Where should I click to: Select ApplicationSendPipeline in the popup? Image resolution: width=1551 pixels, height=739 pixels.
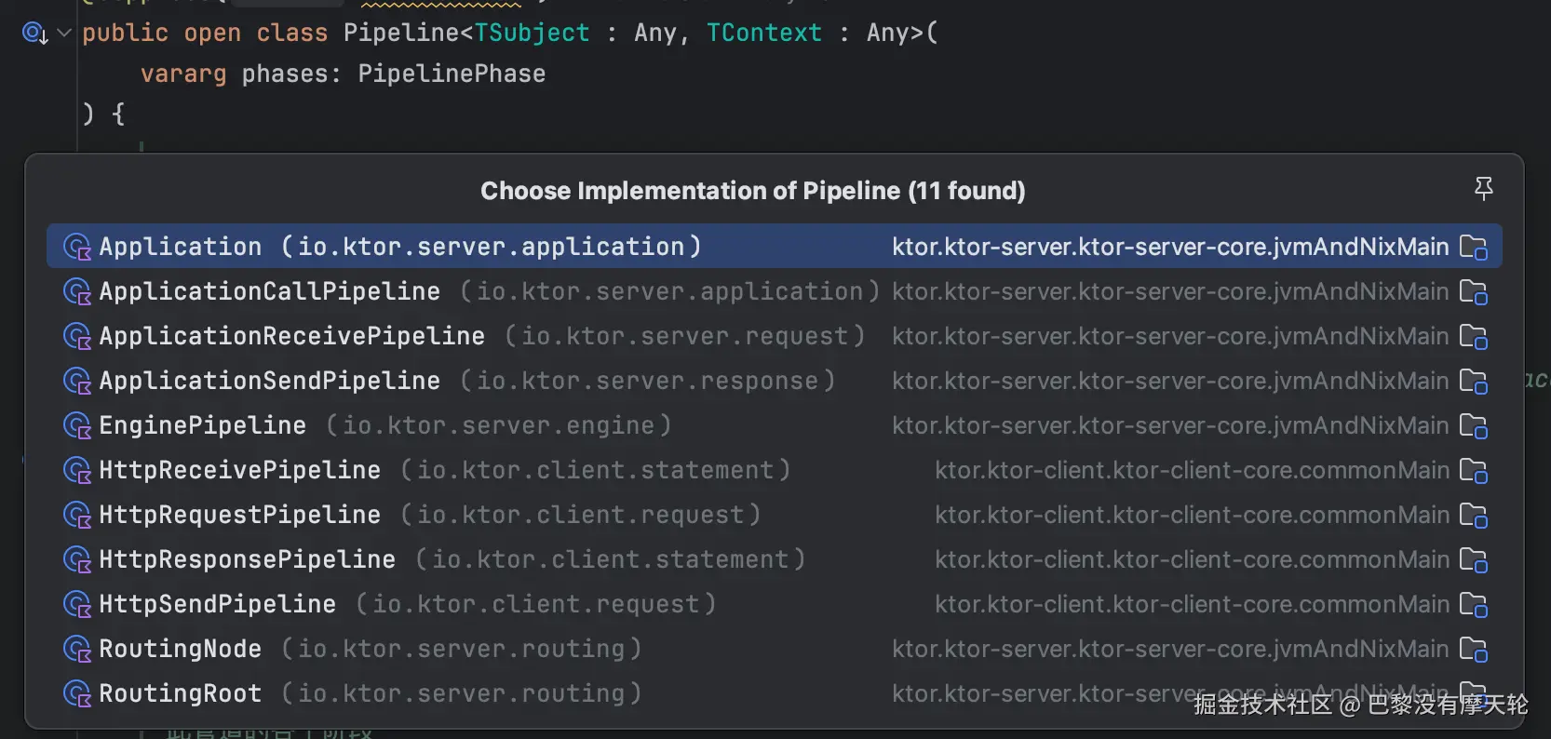click(x=269, y=381)
